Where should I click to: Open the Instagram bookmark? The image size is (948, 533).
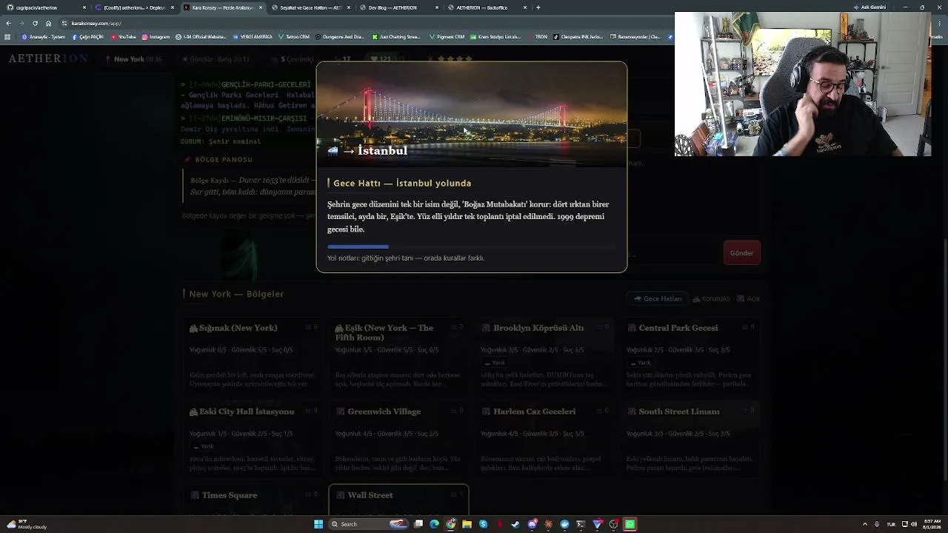click(x=156, y=36)
